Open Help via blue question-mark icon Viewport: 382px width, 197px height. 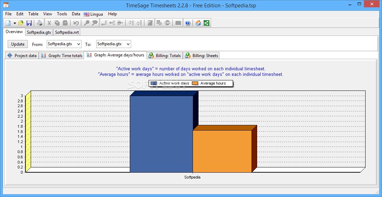click(x=188, y=23)
